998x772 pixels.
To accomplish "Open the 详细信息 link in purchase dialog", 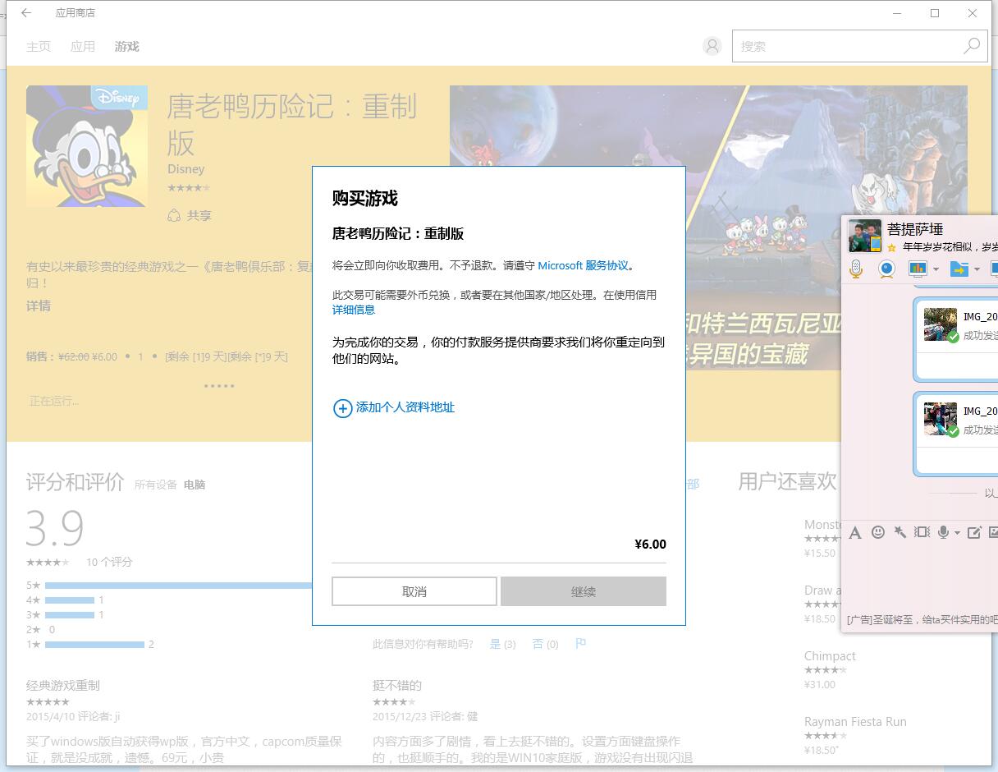I will click(354, 310).
